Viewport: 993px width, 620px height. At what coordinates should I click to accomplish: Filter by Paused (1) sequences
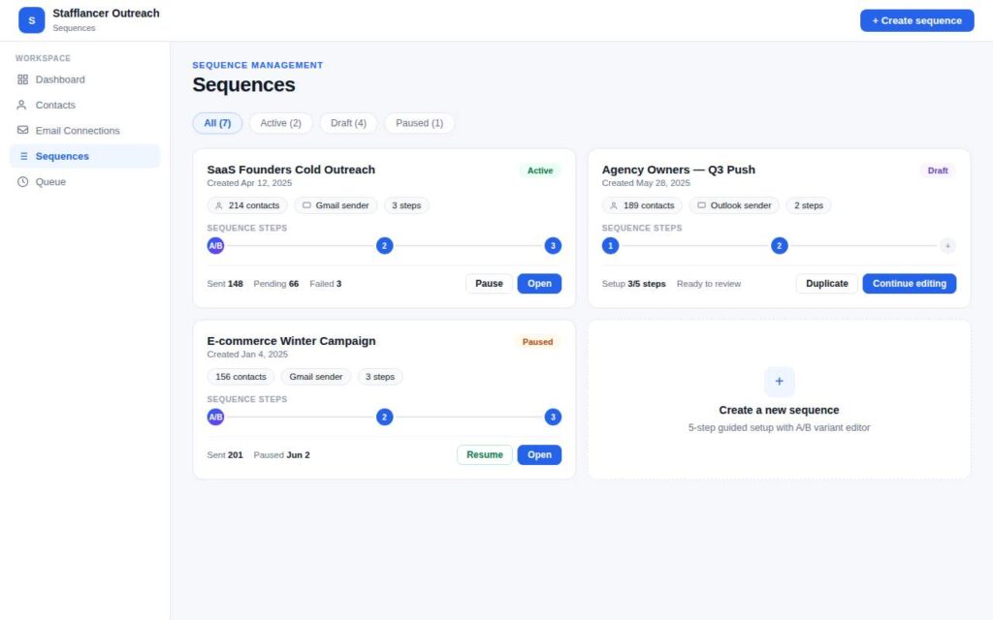pyautogui.click(x=419, y=123)
